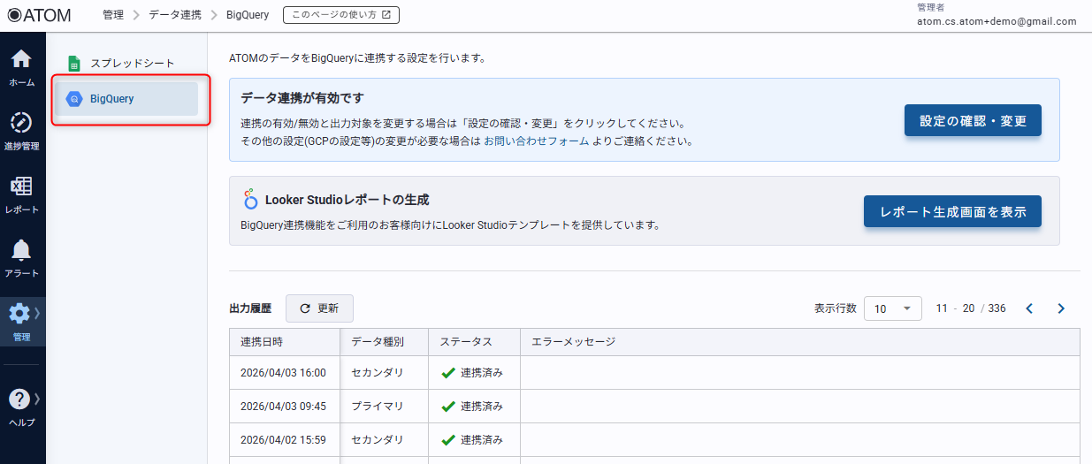
Task: Click the ATOM logo
Action: point(39,16)
